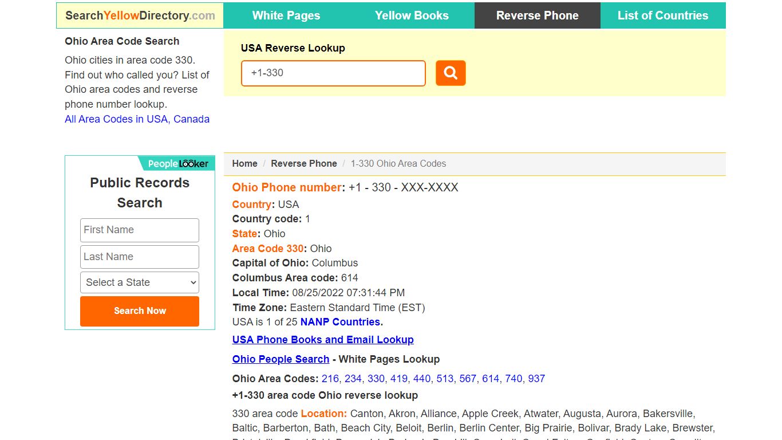Open USA Phone Books and Email Lookup
The height and width of the screenshot is (440, 782).
coord(323,340)
